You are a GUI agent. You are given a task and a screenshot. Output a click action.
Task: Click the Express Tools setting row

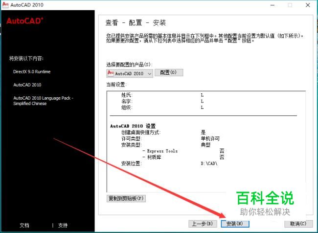tap(183, 151)
